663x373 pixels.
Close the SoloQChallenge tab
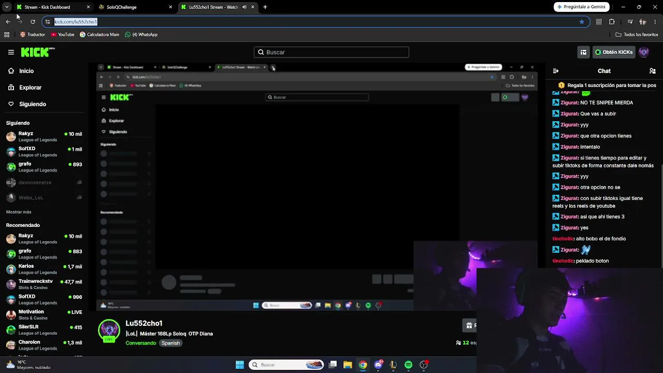point(170,7)
